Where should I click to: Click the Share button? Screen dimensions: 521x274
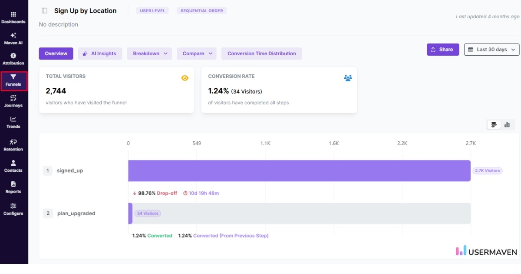[443, 49]
